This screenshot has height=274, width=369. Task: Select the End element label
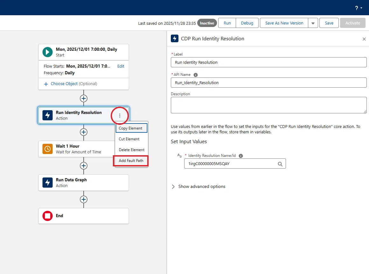(59, 216)
